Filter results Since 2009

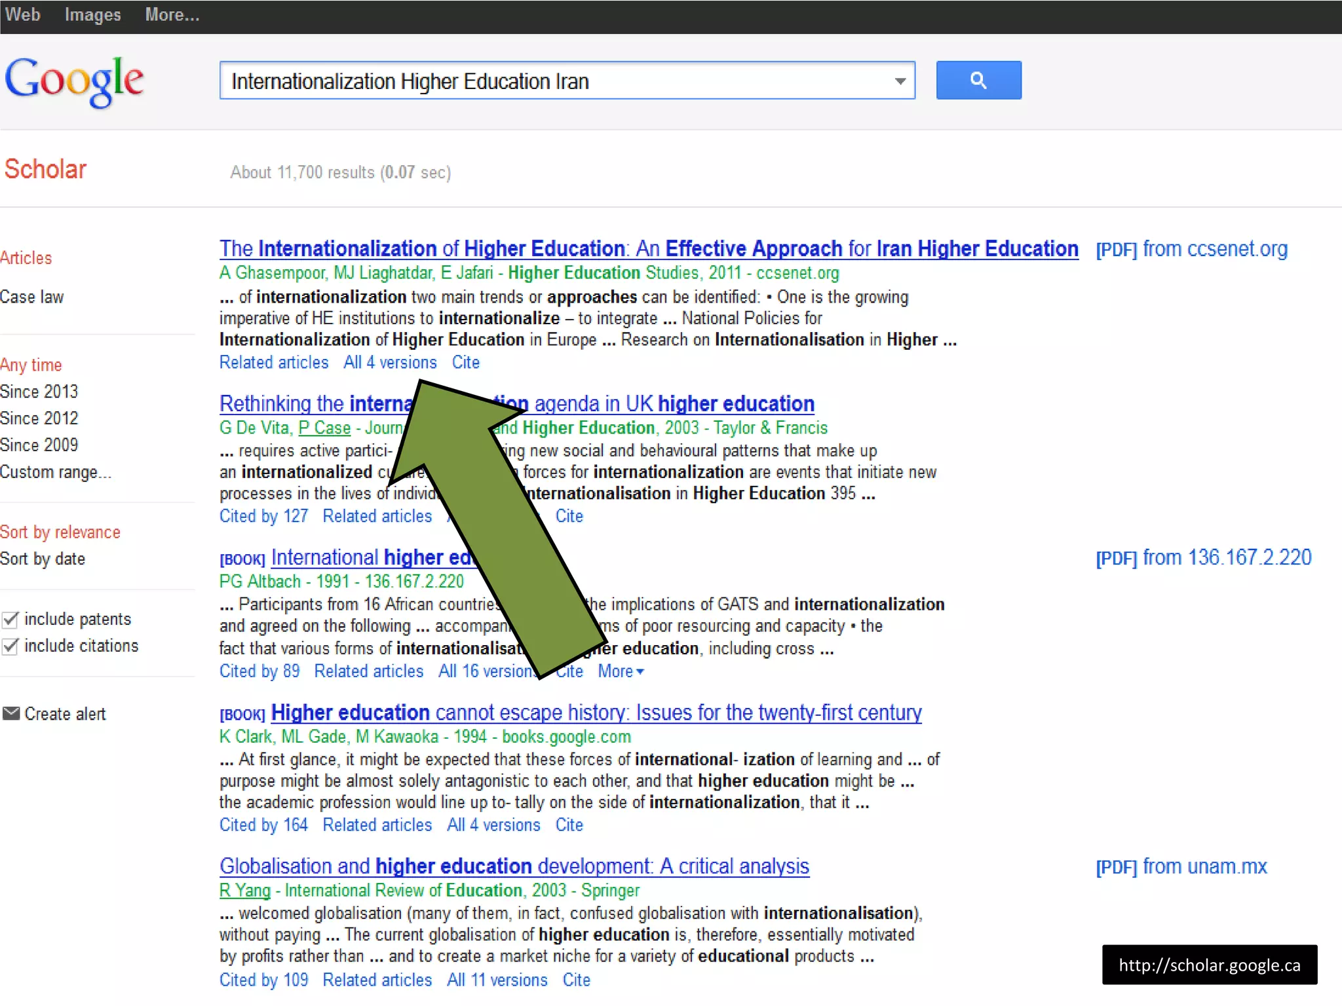(39, 445)
